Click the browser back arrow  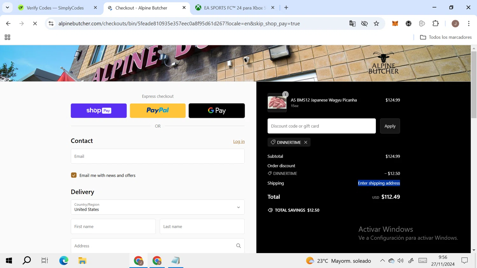tap(8, 23)
